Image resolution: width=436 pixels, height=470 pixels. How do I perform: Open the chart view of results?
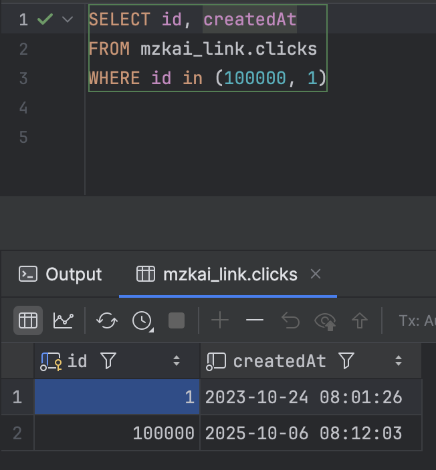(x=64, y=321)
